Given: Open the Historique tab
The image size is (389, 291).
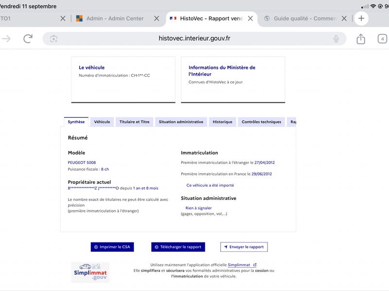Looking at the screenshot, I should tap(223, 122).
